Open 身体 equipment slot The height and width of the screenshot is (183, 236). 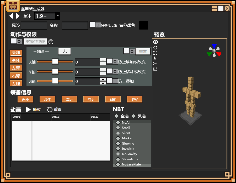click(47, 99)
